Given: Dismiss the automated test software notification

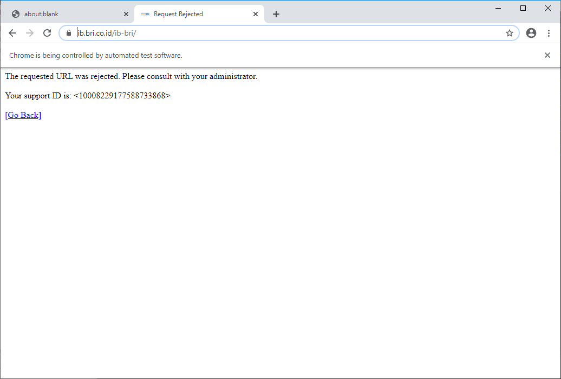Looking at the screenshot, I should (547, 55).
